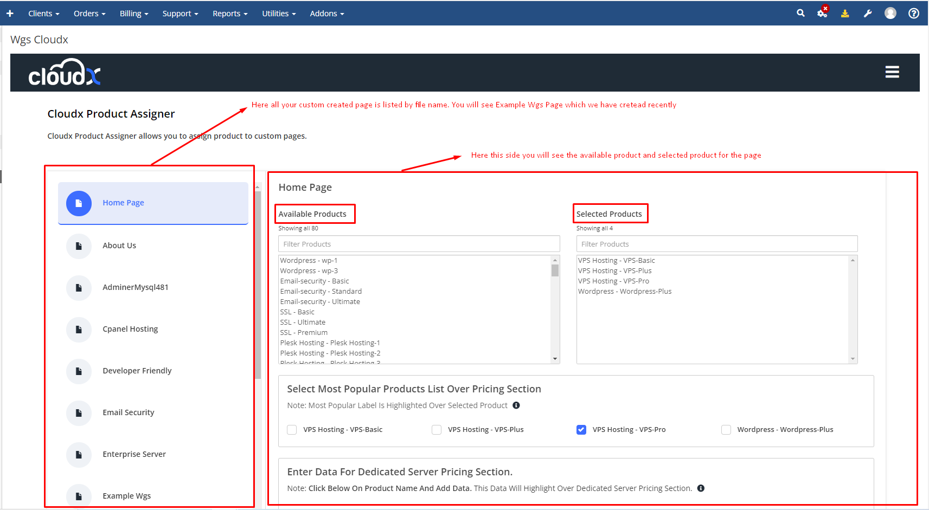Enable the Wordpress - Wordpress-Plus checkbox
929x510 pixels.
pyautogui.click(x=726, y=430)
